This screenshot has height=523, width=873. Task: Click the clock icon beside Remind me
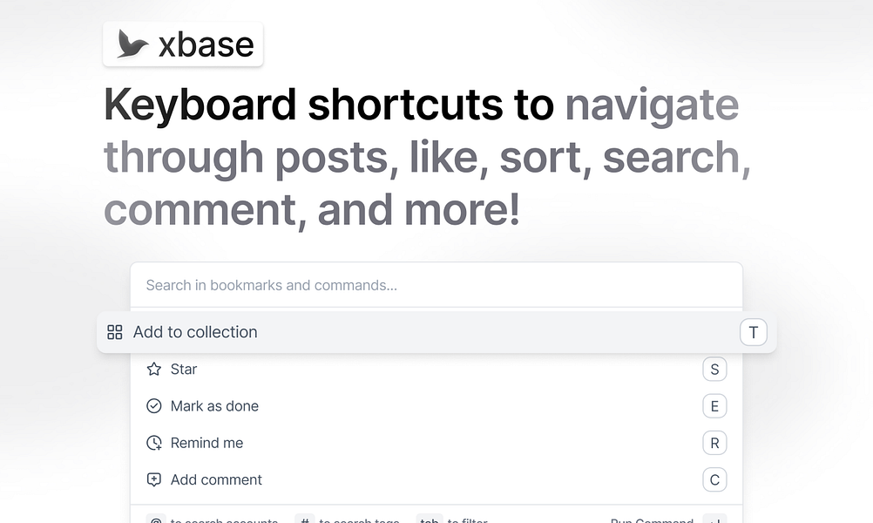(154, 442)
